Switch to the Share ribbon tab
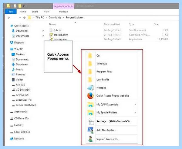Image resolution: width=182 pixels, height=149 pixels. pyautogui.click(x=35, y=12)
